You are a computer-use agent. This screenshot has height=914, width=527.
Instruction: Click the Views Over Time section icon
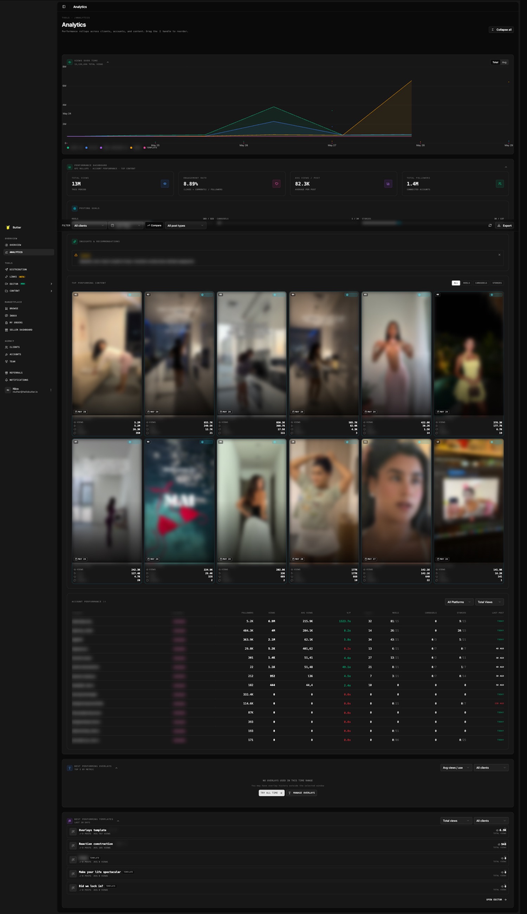(x=70, y=62)
